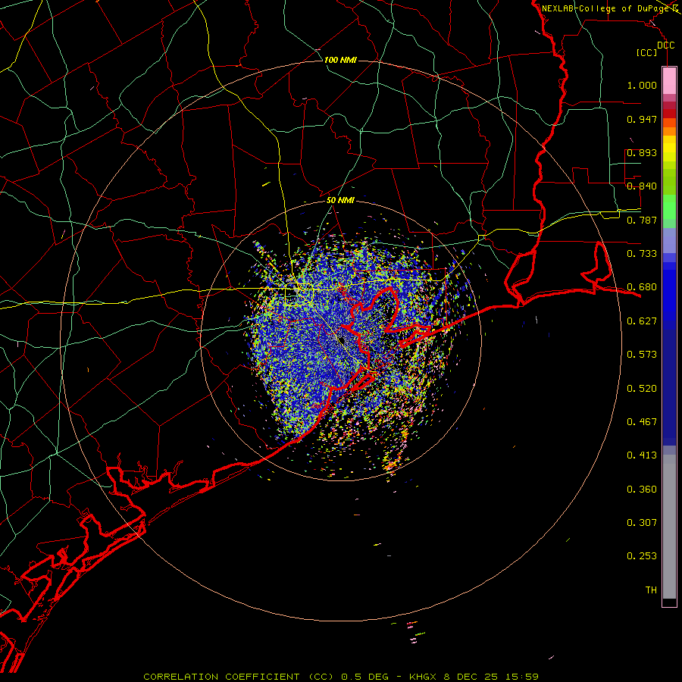The image size is (682, 682).
Task: Click the TH threshold label
Action: [651, 590]
